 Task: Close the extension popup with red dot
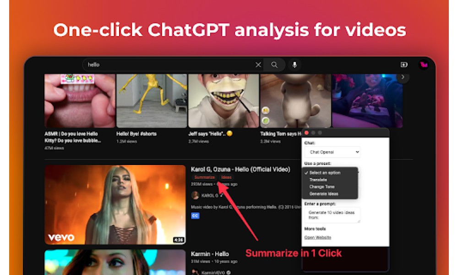306,132
